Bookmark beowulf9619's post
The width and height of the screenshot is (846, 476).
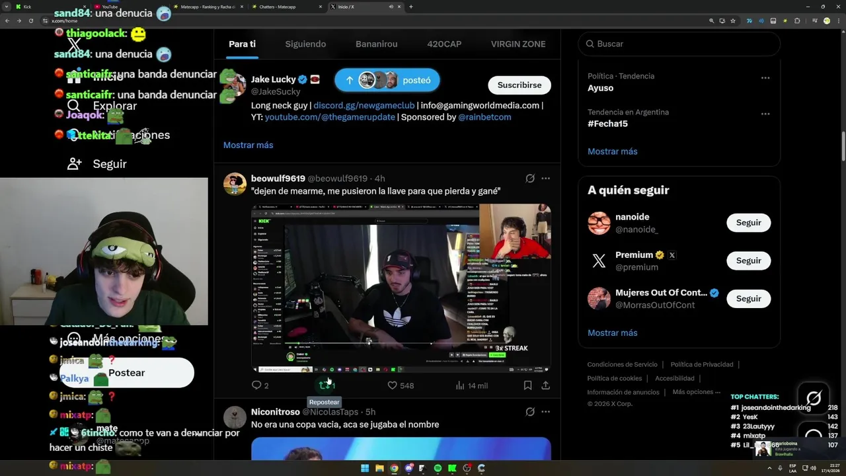pyautogui.click(x=527, y=385)
